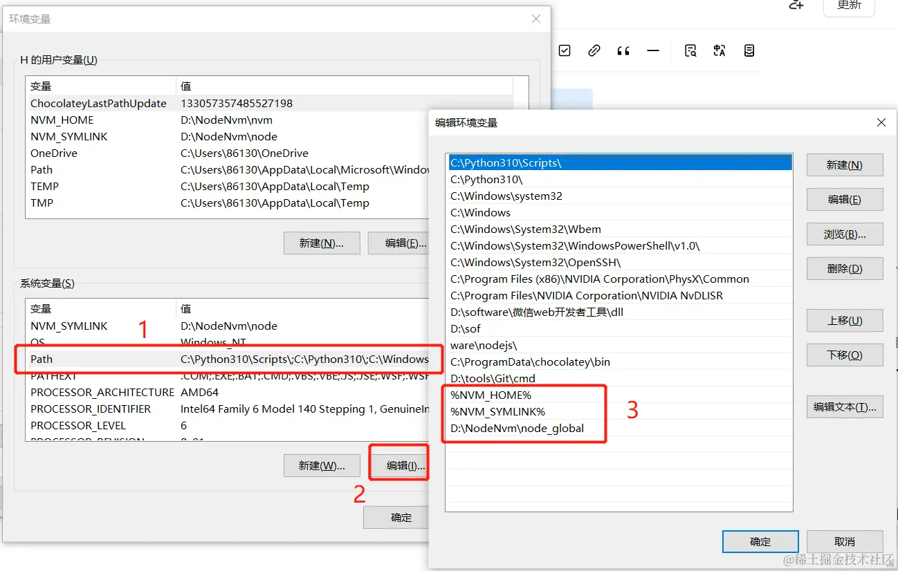Click the 上移(U) button
898x571 pixels.
(845, 320)
